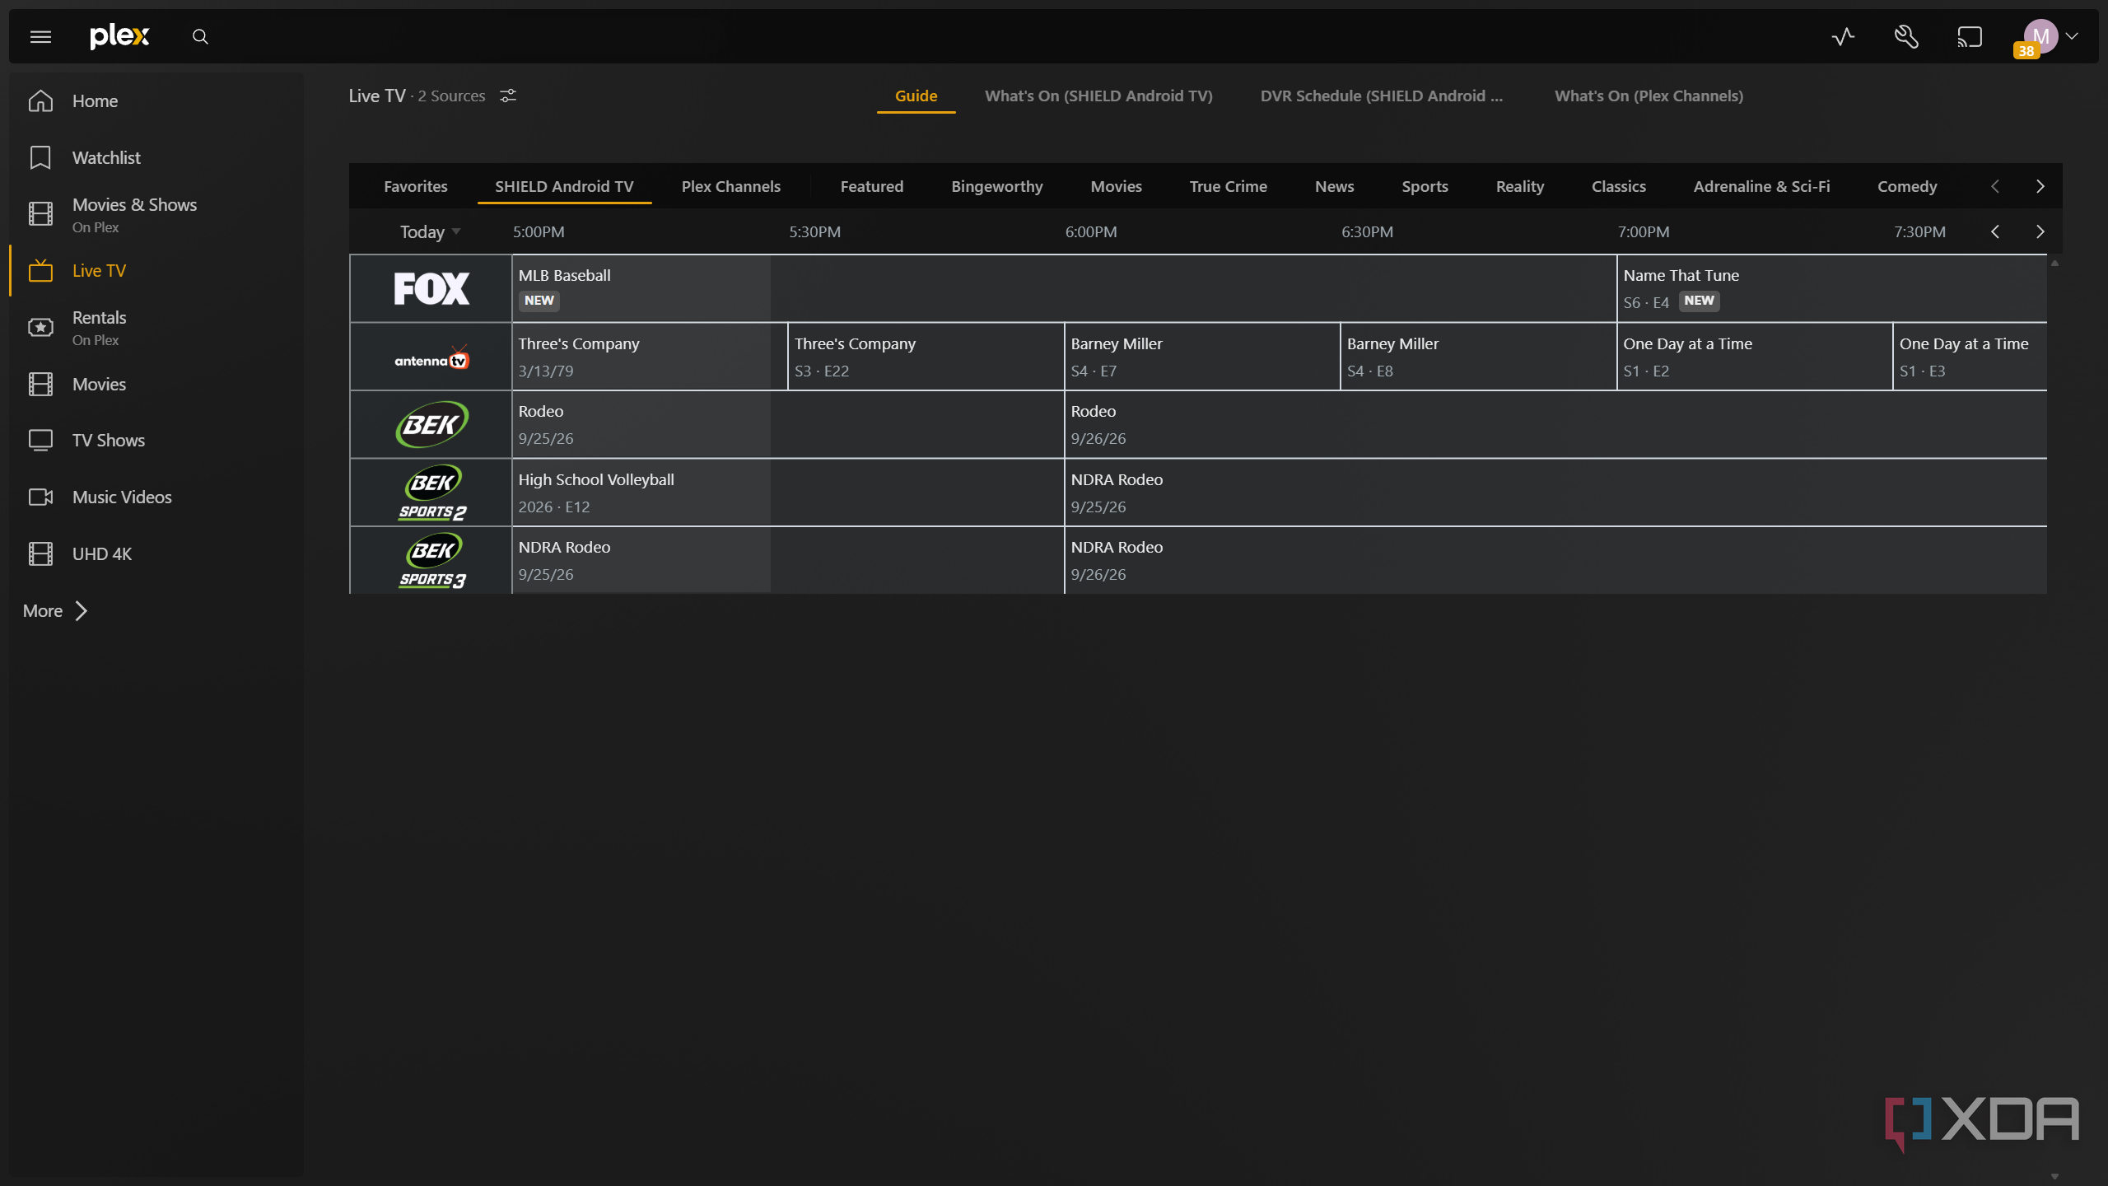Screen dimensions: 2108x1186
Task: Click the Home house icon
Action: tap(40, 100)
